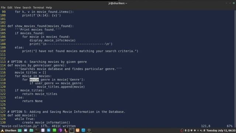
Task: Click the 'OPTION 4: Searching movies' comment
Action: click(47, 62)
